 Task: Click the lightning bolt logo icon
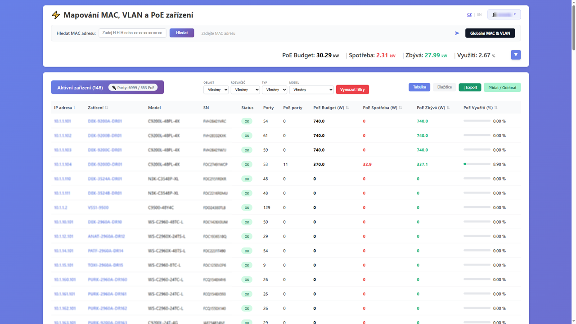pyautogui.click(x=56, y=15)
